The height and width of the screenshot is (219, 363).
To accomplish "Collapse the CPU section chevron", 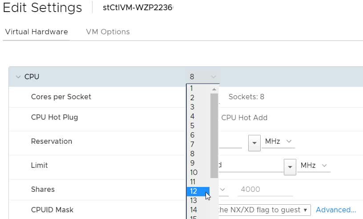I will 18,77.
